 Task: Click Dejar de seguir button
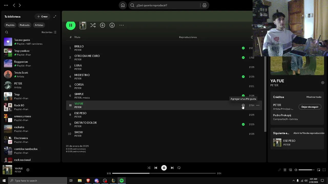coord(310,107)
